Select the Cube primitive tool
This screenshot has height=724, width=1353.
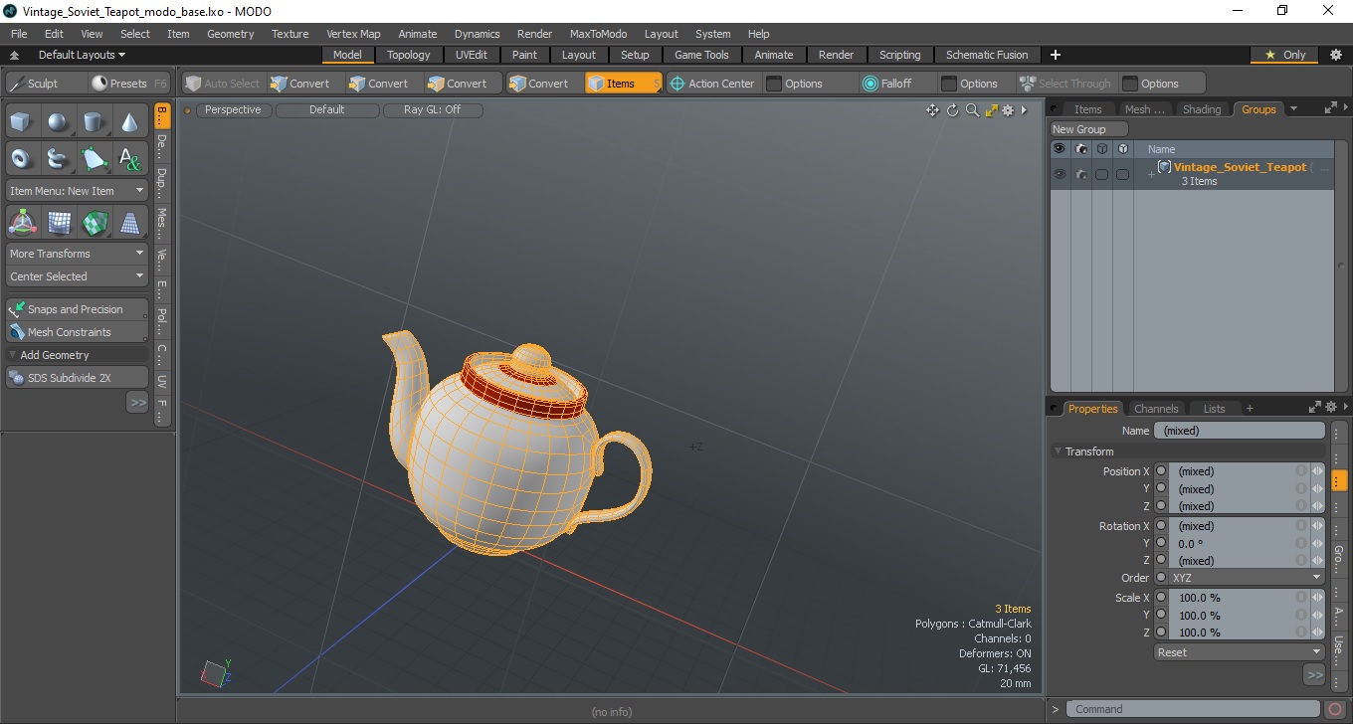pyautogui.click(x=22, y=122)
